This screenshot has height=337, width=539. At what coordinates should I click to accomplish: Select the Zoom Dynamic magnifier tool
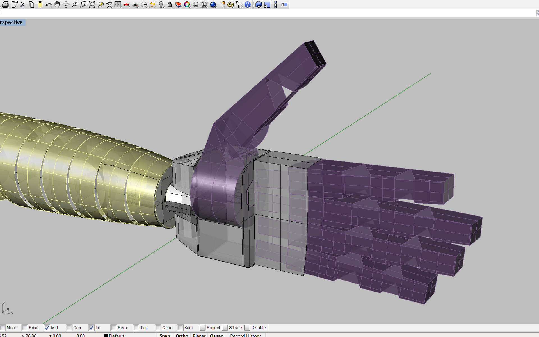(75, 4)
